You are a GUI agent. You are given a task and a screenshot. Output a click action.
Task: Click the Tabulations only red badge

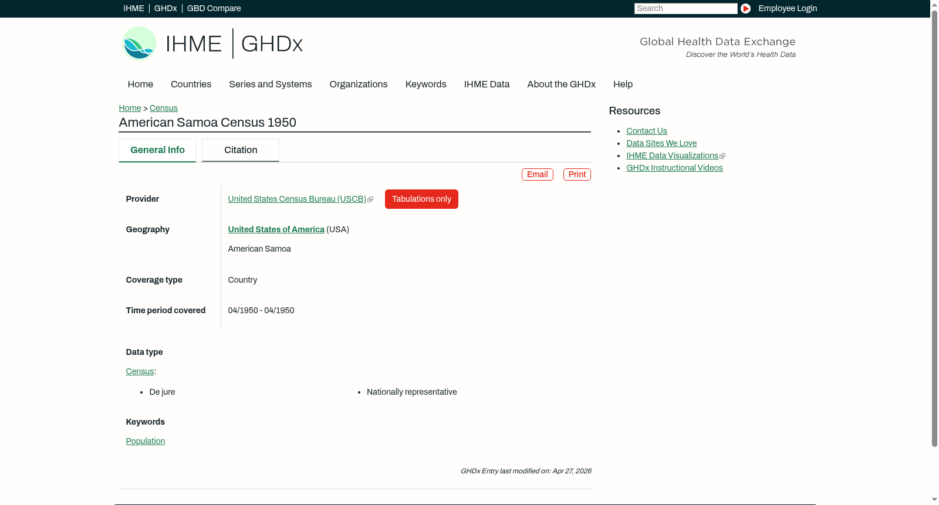tap(421, 199)
